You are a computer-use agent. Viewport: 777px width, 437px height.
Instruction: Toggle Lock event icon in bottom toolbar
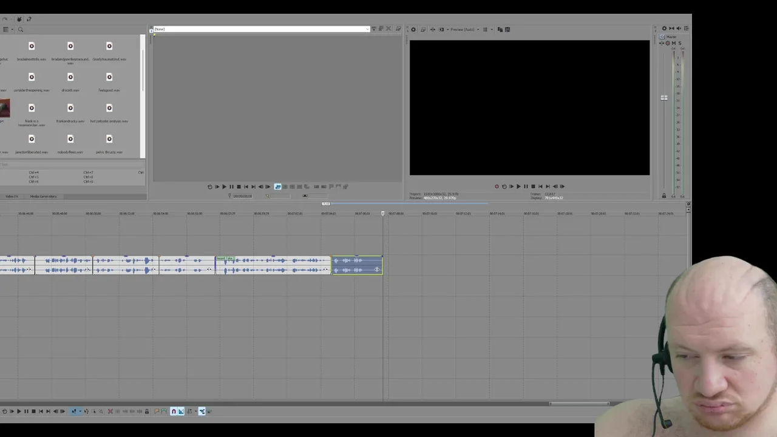[146, 412]
